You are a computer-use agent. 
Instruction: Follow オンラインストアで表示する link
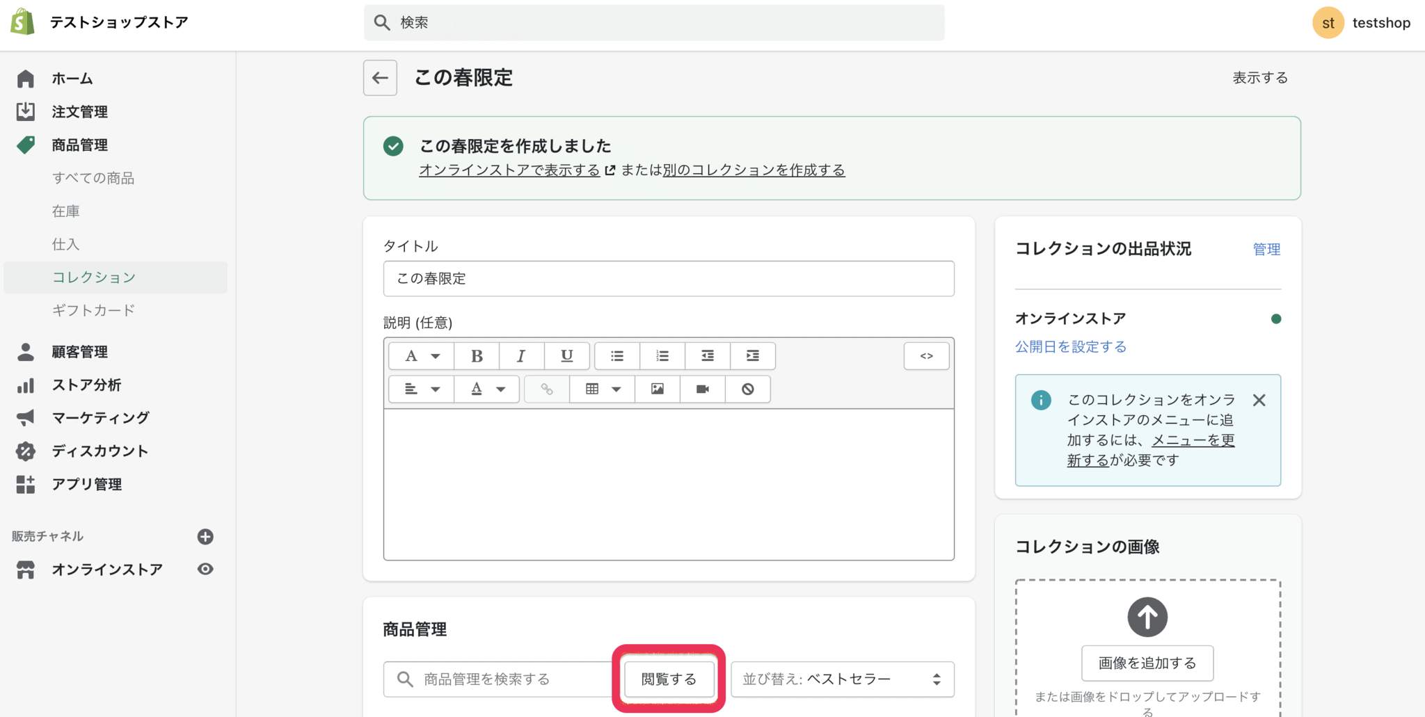(509, 170)
